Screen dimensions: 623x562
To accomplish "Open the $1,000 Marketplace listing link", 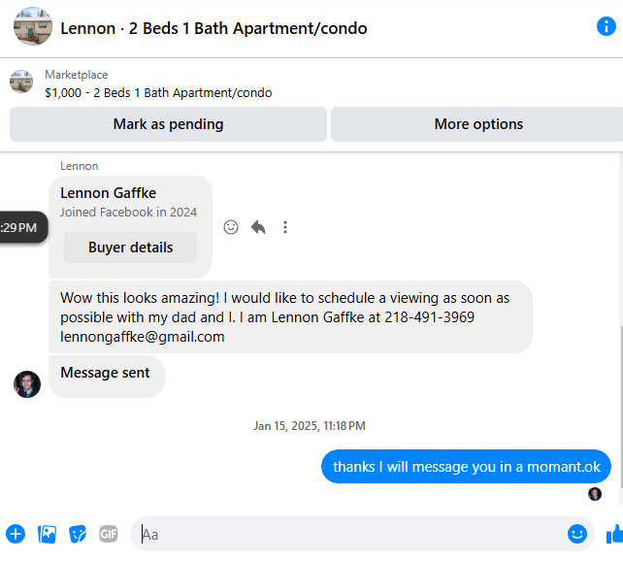I will click(158, 93).
